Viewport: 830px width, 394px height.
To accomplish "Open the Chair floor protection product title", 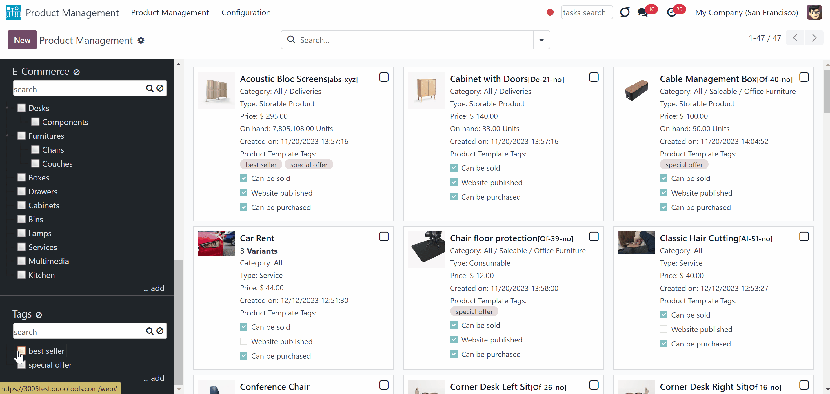I will tap(512, 238).
